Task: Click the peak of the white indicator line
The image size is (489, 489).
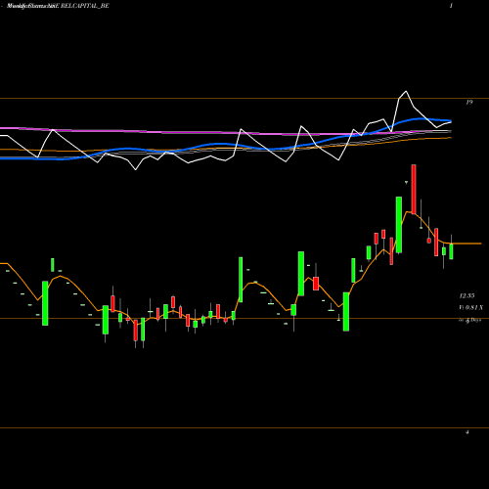Action: click(x=406, y=91)
